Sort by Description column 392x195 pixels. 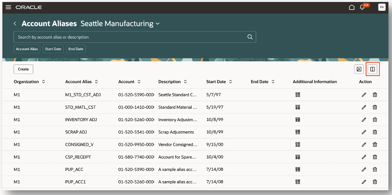point(185,82)
